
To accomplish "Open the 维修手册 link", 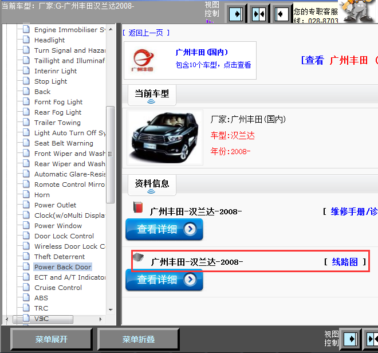I will pos(354,211).
